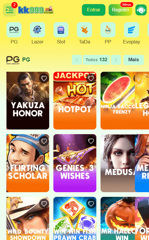Launch the Flirting Scholar game thumbnail

pyautogui.click(x=28, y=163)
